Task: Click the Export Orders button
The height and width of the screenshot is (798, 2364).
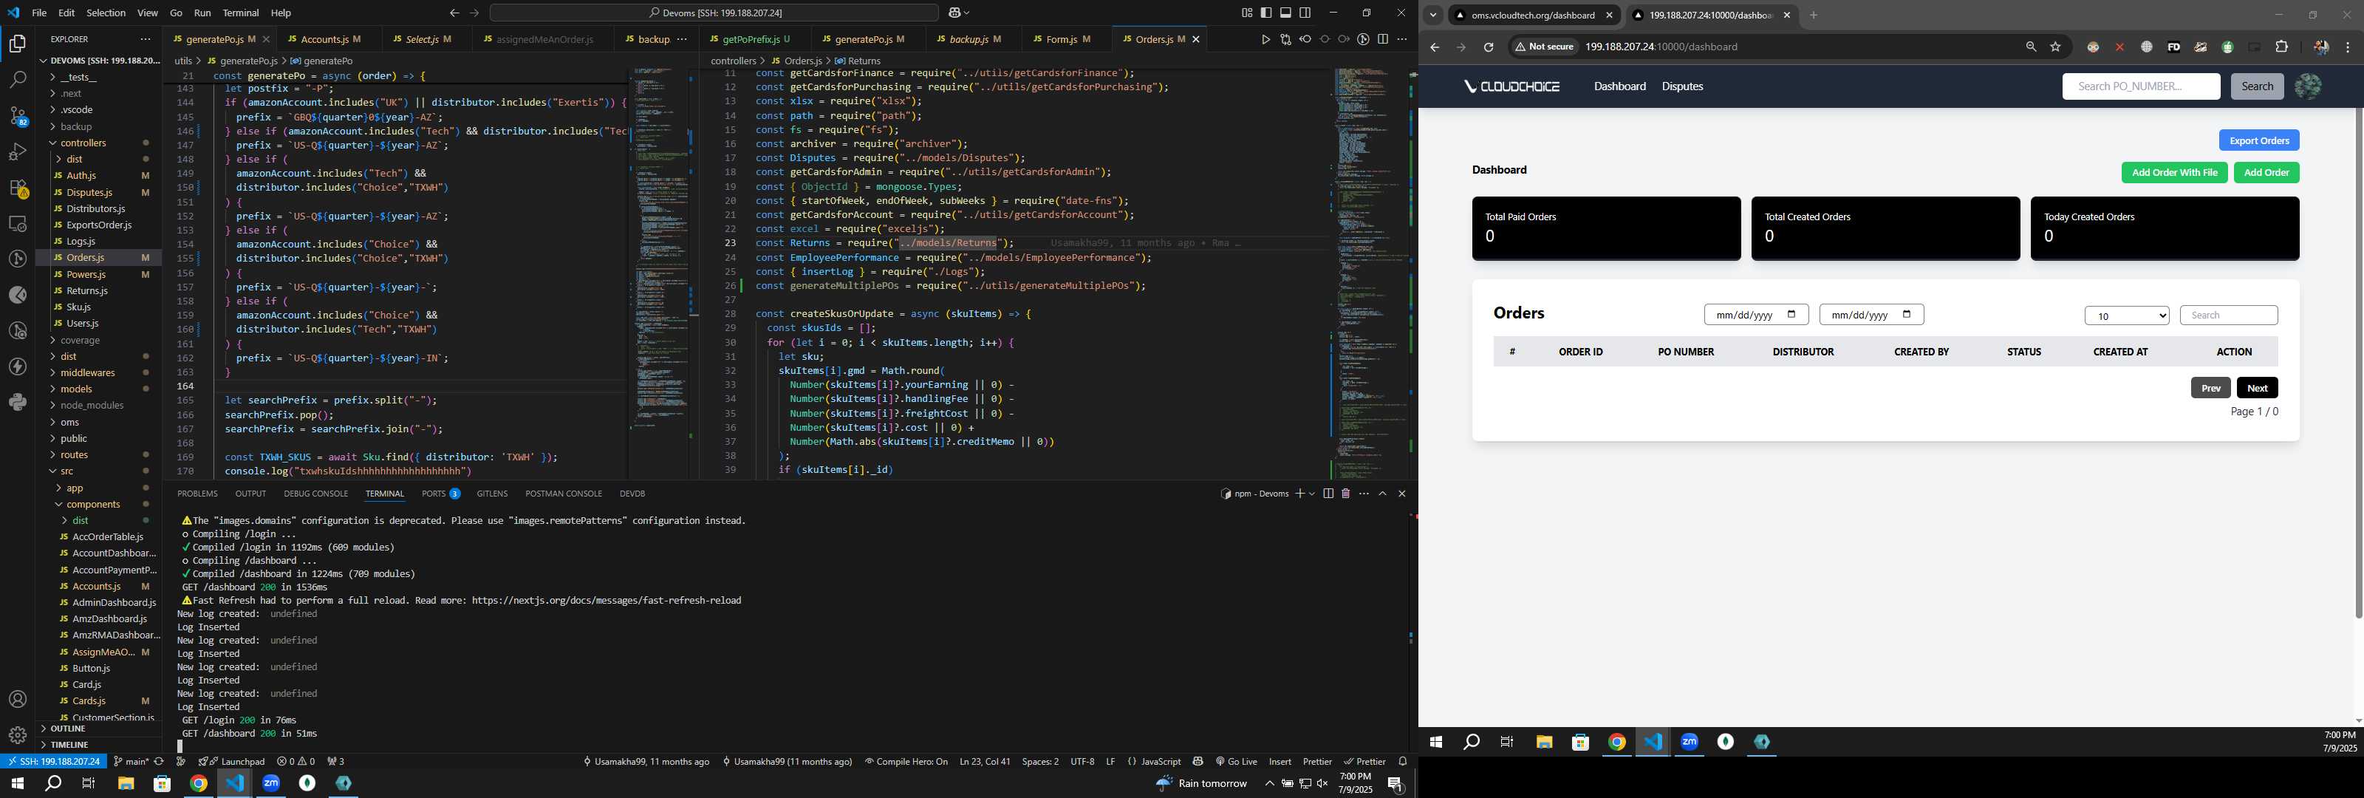Action: tap(2258, 140)
